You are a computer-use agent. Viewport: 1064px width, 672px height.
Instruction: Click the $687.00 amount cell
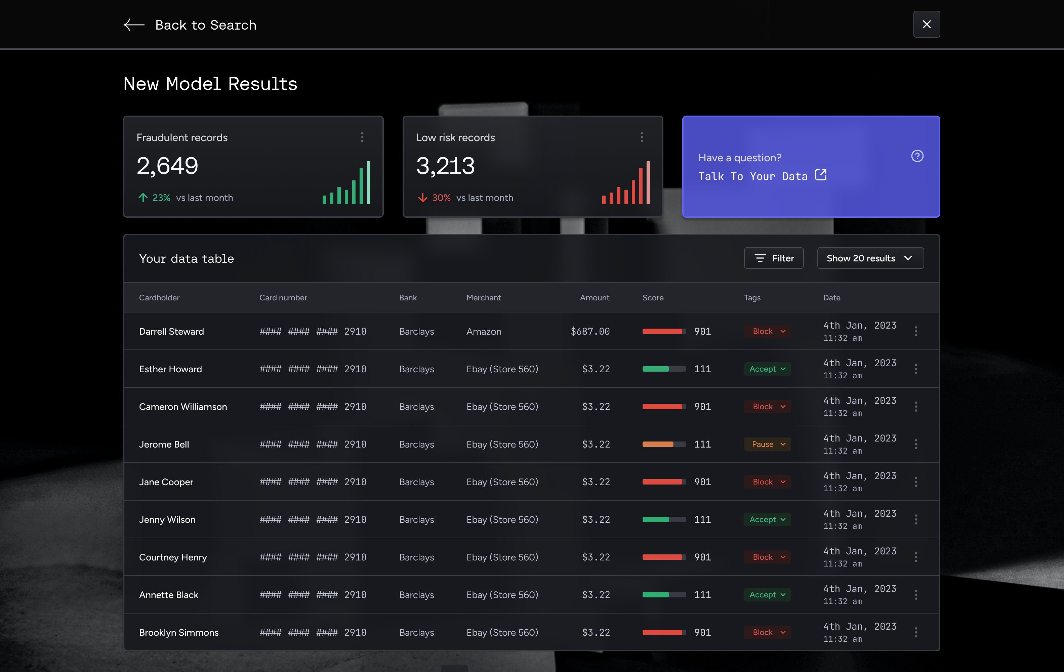(590, 331)
